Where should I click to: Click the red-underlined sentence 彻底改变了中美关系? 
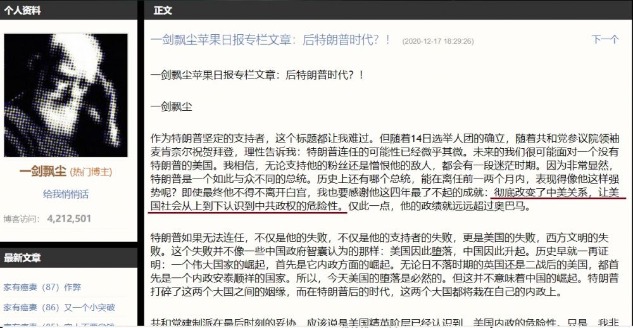(x=387, y=199)
